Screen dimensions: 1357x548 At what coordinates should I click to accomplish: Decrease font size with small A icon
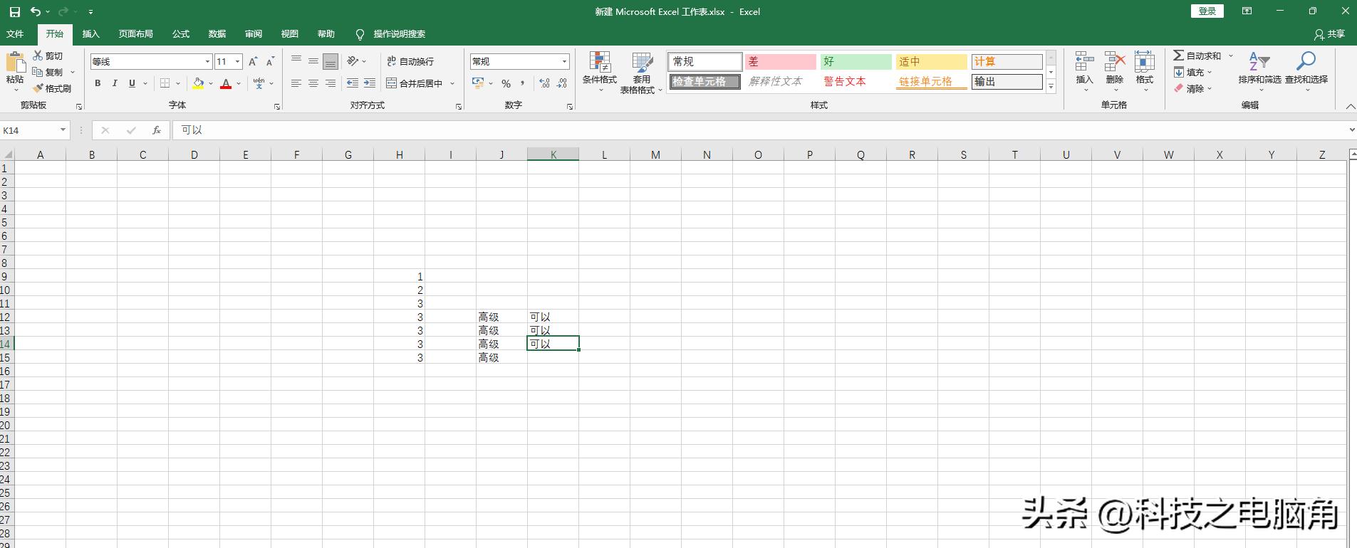pyautogui.click(x=270, y=62)
